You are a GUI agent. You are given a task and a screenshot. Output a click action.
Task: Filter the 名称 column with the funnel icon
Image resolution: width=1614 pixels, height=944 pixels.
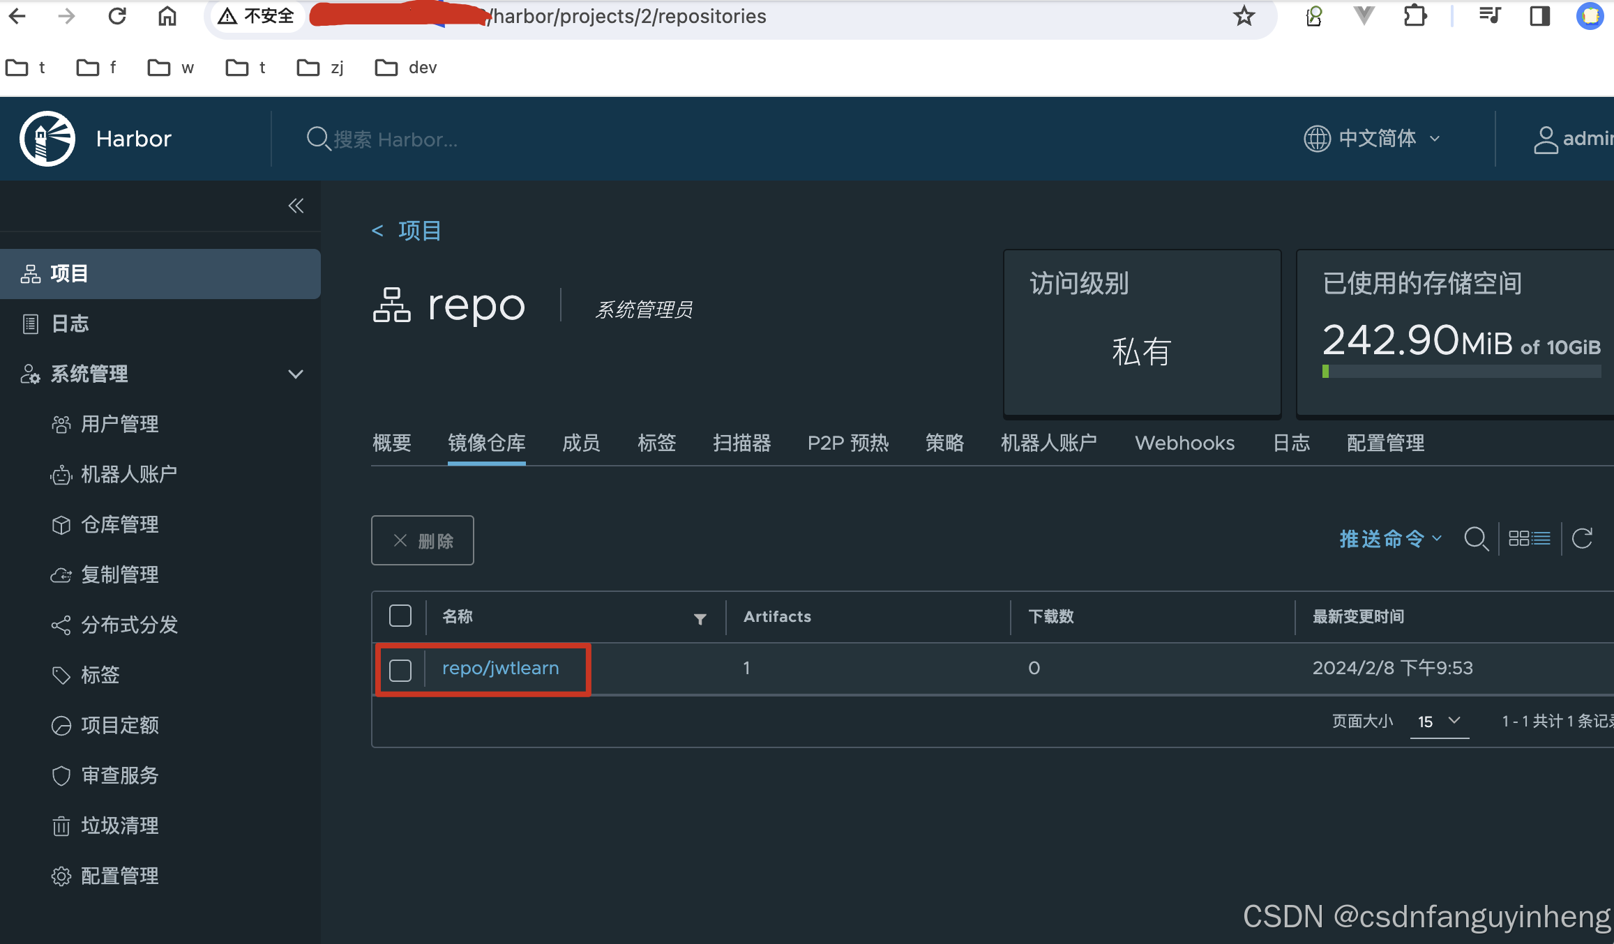(x=700, y=619)
